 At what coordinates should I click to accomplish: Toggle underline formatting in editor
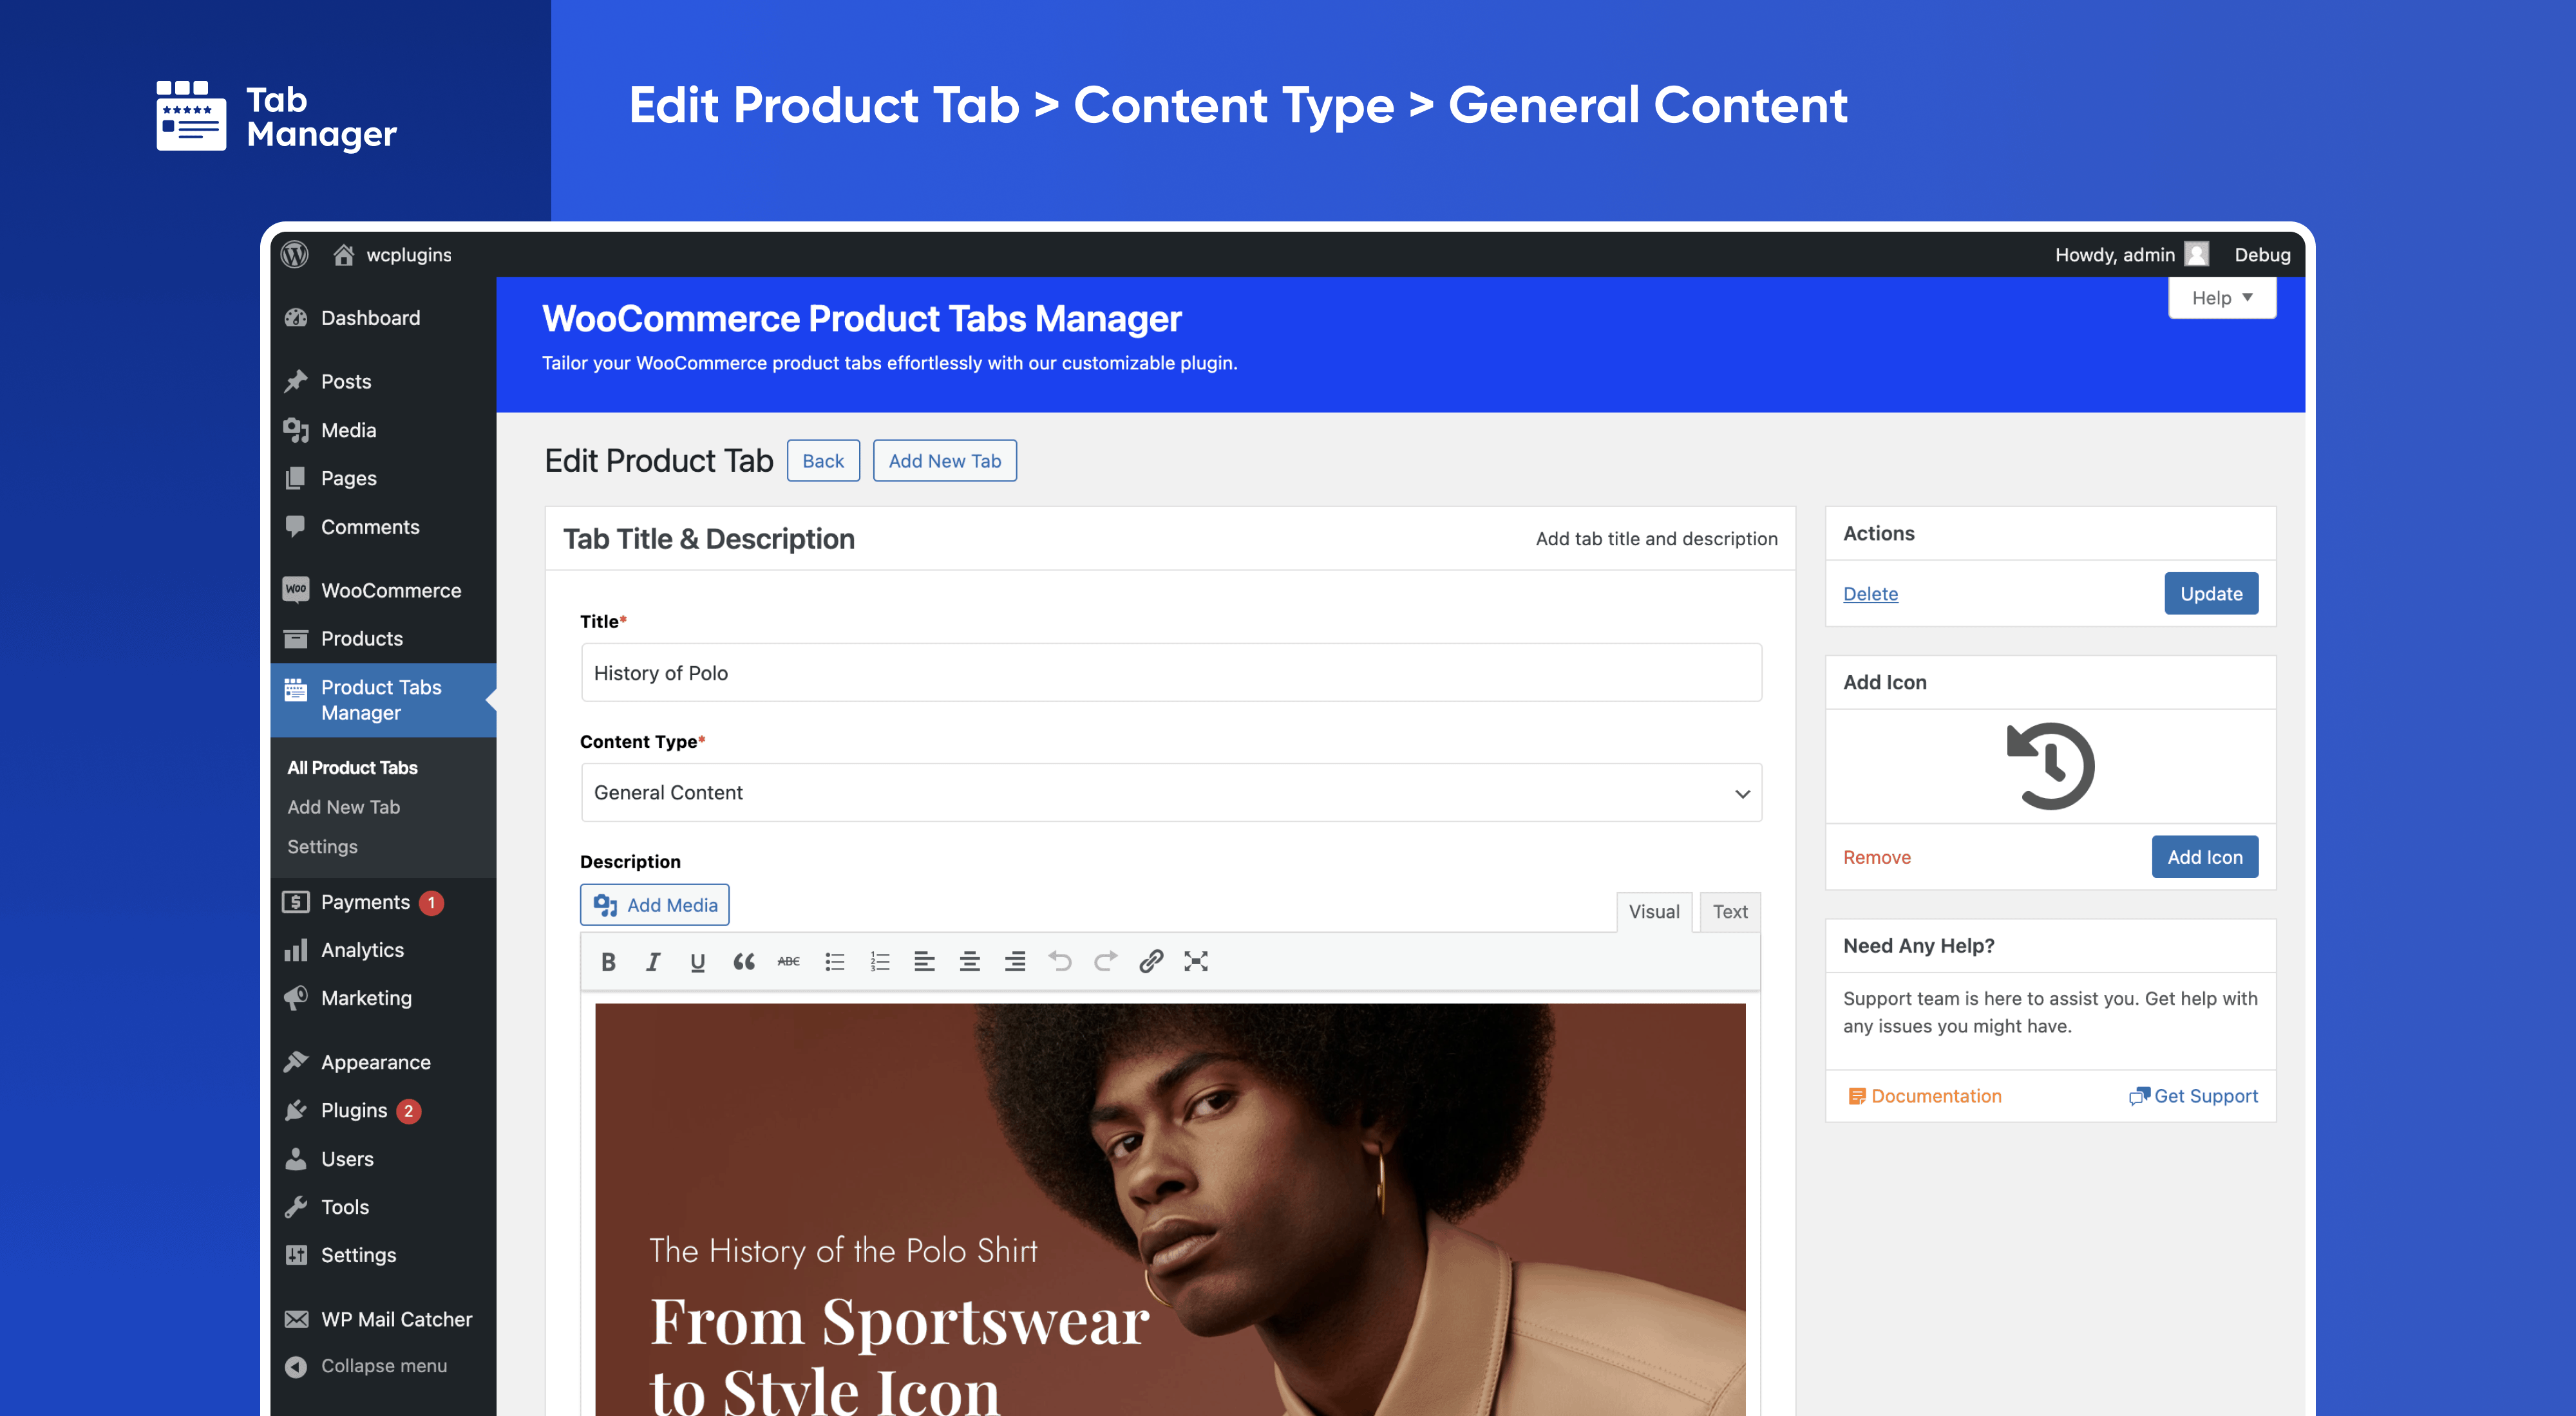point(698,962)
